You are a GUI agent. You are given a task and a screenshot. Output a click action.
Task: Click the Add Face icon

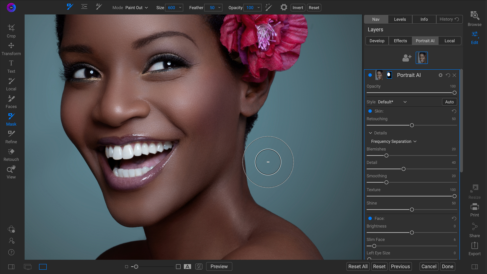(x=407, y=58)
